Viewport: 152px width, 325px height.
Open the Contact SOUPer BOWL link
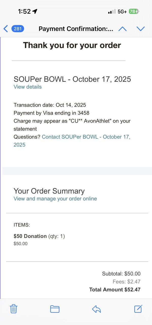(86, 137)
